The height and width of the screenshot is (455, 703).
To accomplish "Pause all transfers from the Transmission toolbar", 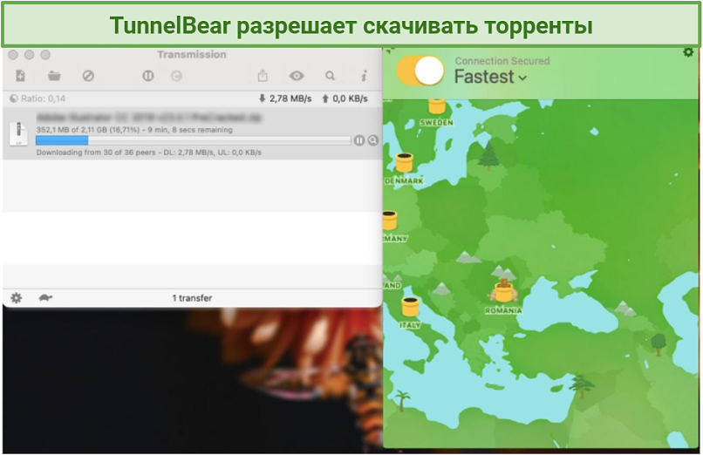I will point(148,76).
